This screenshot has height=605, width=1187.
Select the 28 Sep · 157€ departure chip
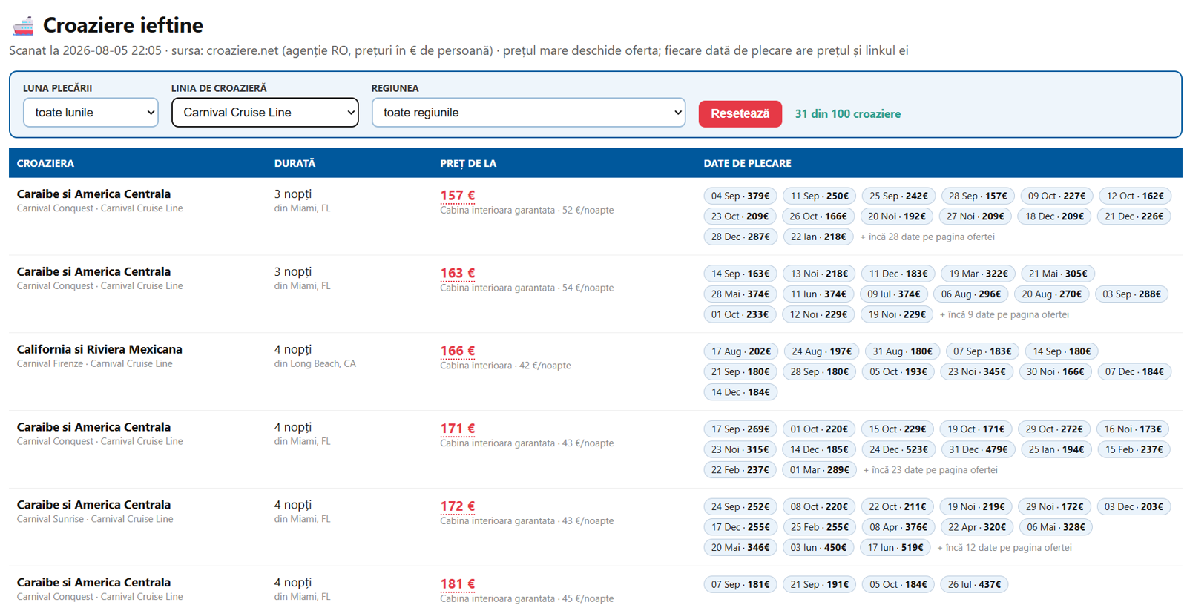click(x=978, y=196)
